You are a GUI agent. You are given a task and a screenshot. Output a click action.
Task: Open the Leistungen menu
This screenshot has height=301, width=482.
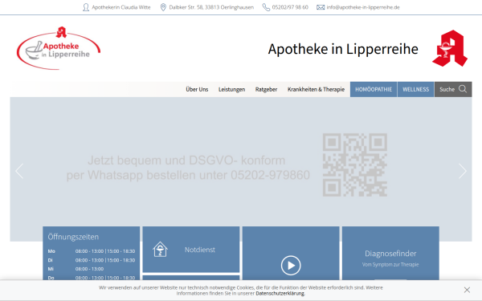point(232,89)
